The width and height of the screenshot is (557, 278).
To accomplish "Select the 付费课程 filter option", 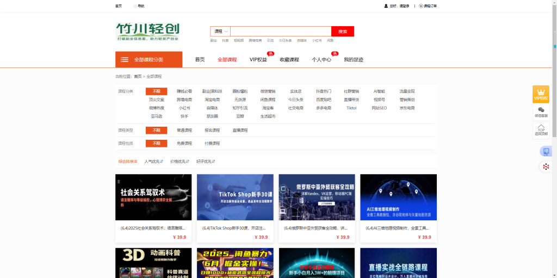I will click(x=212, y=143).
